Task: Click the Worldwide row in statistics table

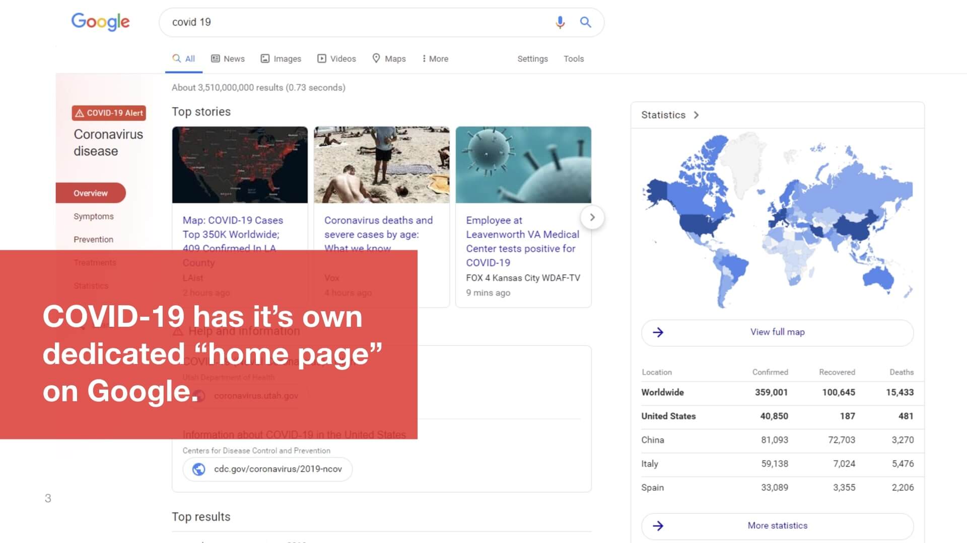Action: [x=777, y=393]
